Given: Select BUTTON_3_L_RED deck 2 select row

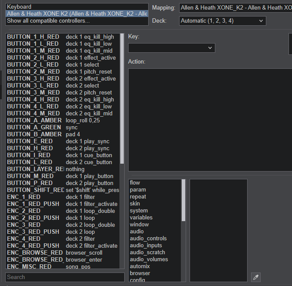Looking at the screenshot, I should pos(63,86).
